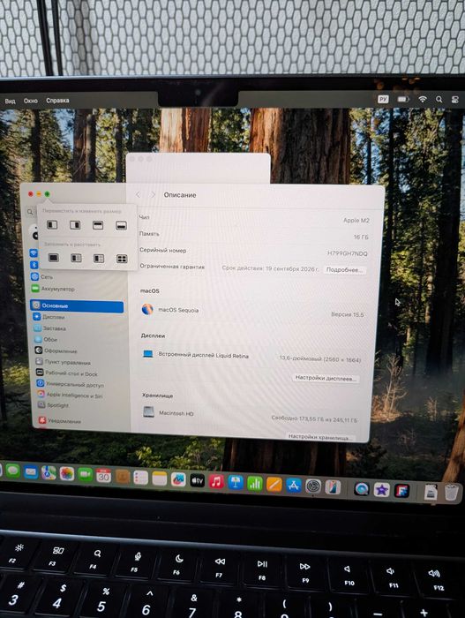Start FaceTime from the Dock
The height and width of the screenshot is (618, 465).
click(85, 474)
